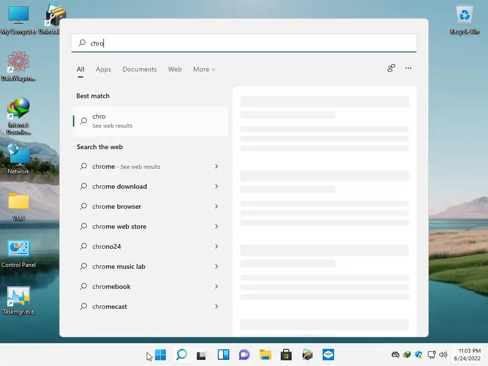Click the search options people icon
This screenshot has width=488, height=366.
click(x=391, y=68)
